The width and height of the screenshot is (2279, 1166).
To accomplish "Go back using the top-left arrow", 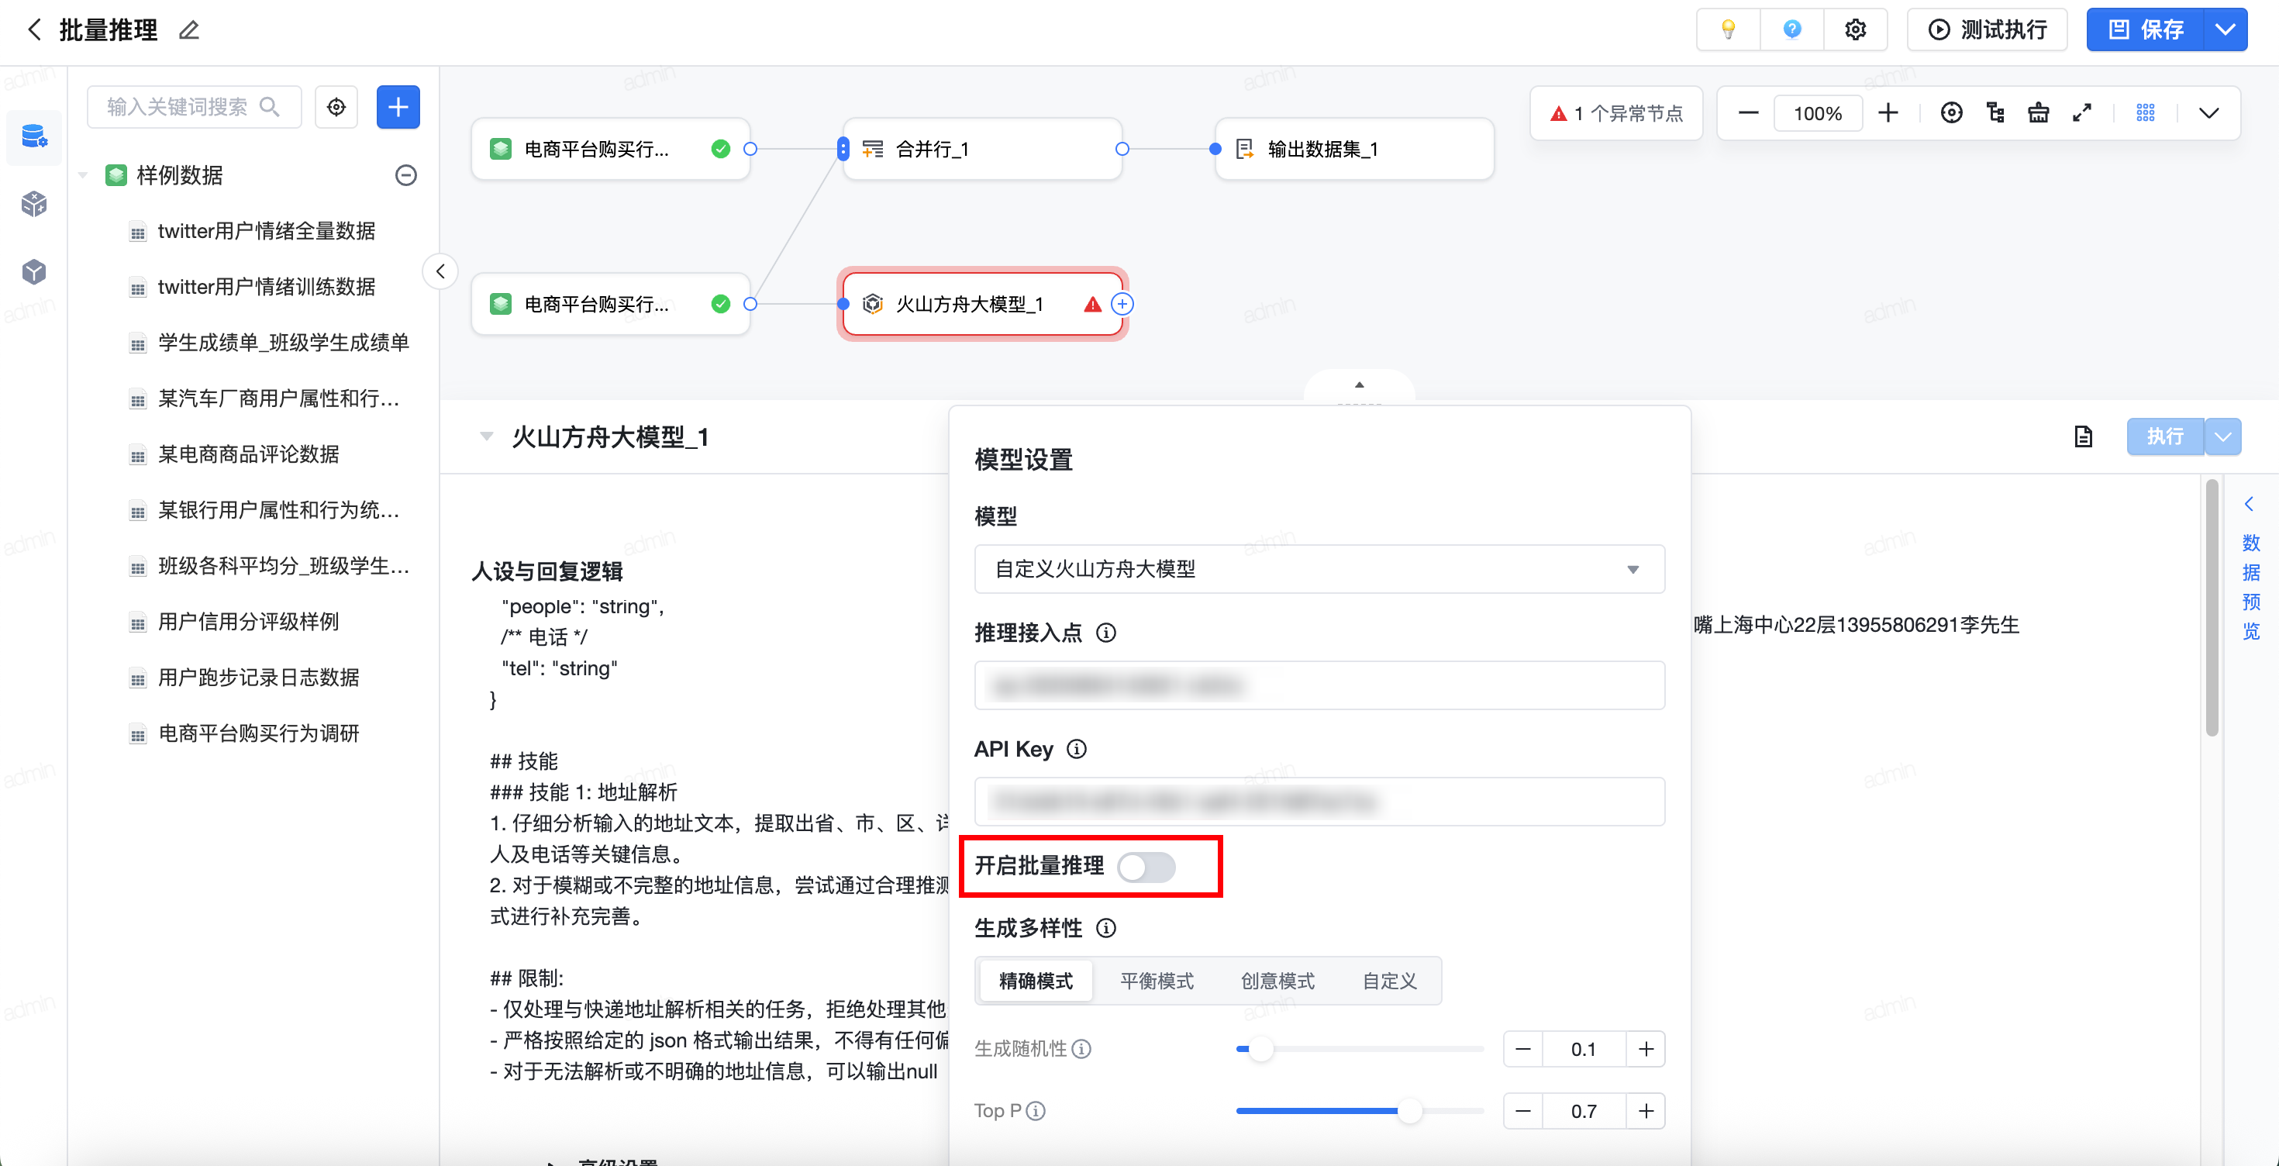I will coord(35,29).
